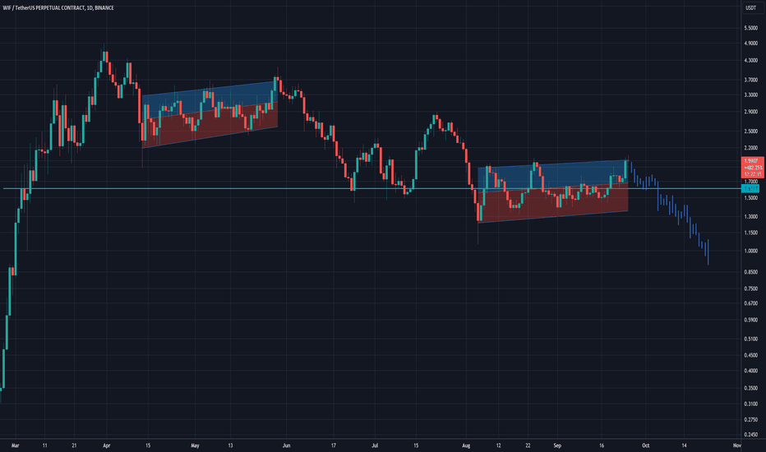Image resolution: width=766 pixels, height=452 pixels.
Task: Click the 2.2000 price axis label
Action: 750,148
